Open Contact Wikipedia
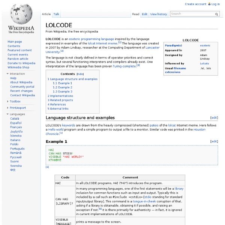Screen dimensions: 225x225 click(x=22, y=95)
